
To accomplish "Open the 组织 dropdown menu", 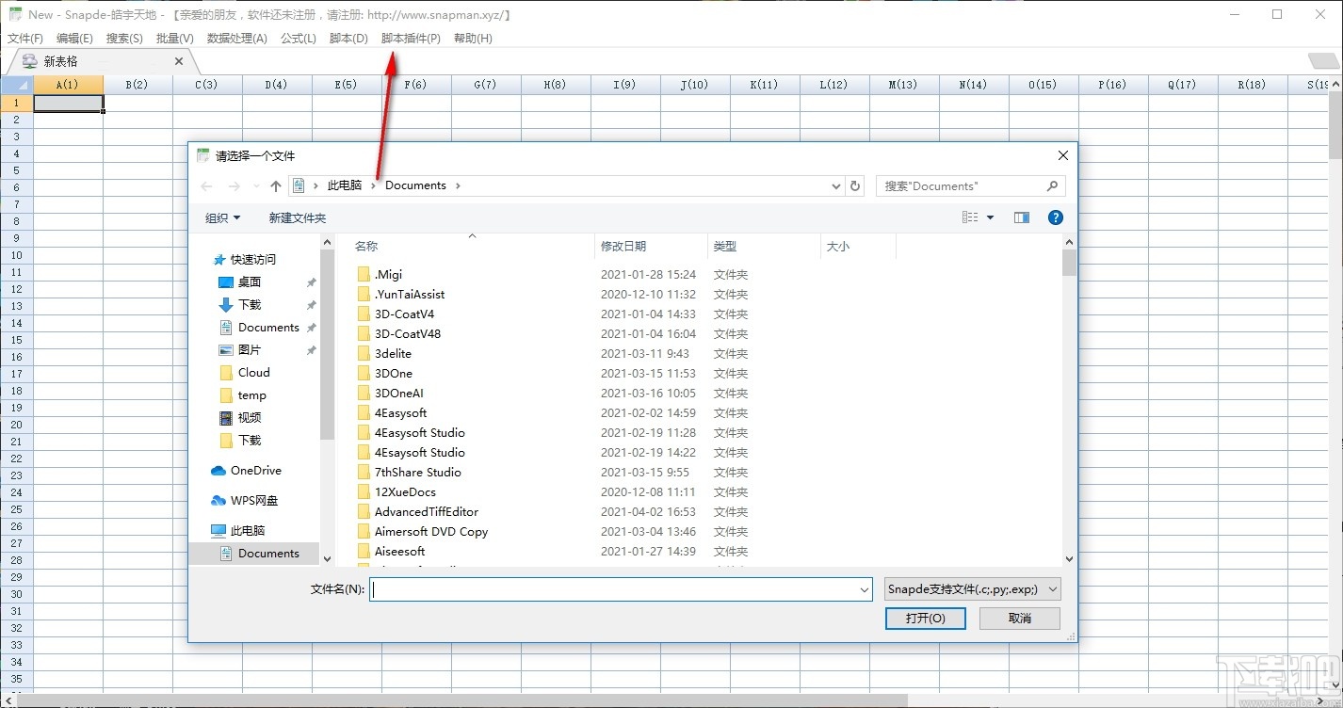I will point(223,218).
